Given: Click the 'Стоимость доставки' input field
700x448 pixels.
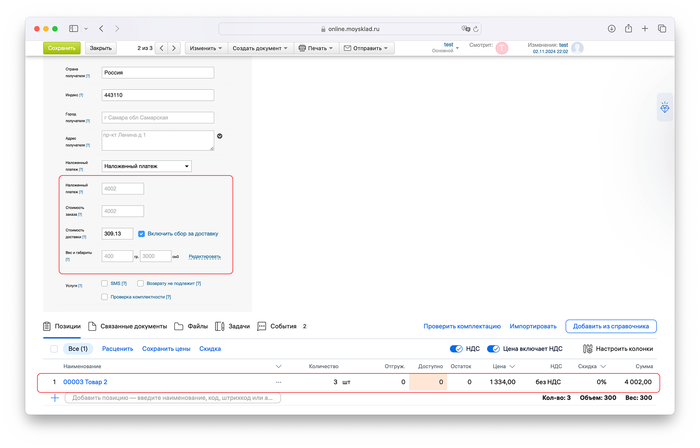Looking at the screenshot, I should 117,234.
